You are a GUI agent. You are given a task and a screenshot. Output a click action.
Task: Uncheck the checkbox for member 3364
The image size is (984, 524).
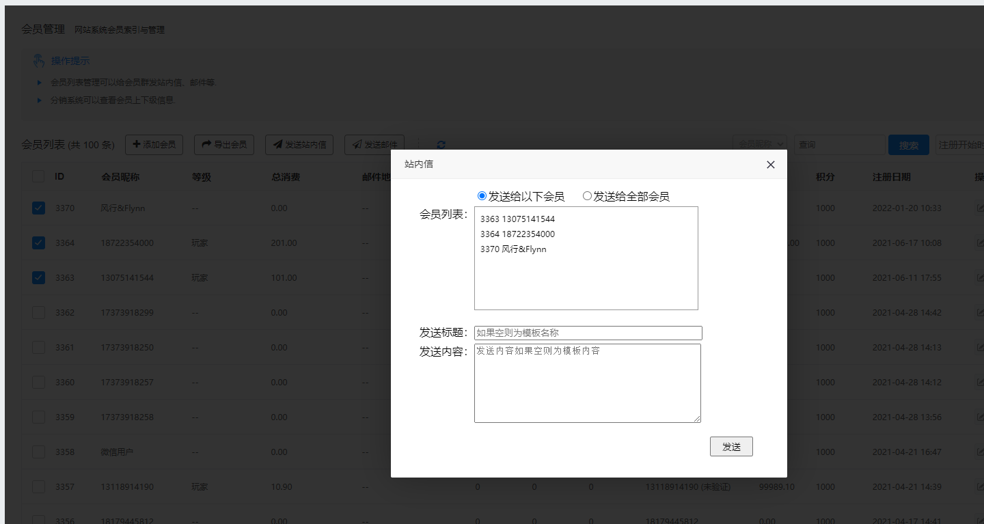click(39, 243)
